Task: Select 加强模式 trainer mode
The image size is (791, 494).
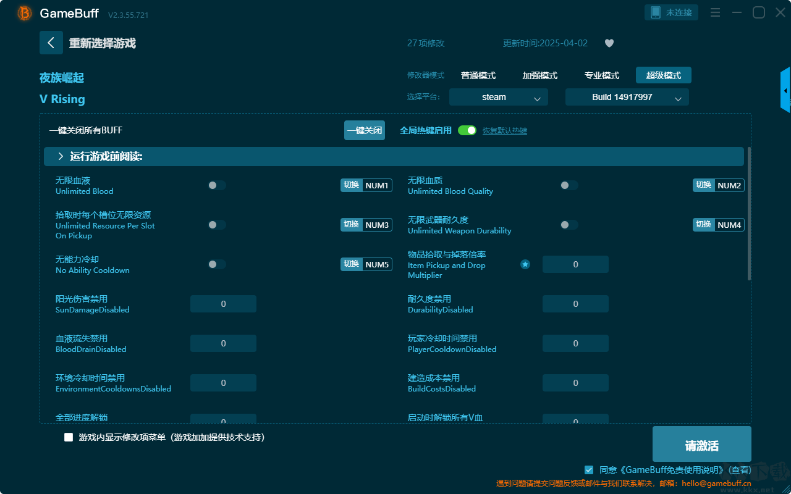Action: point(540,75)
